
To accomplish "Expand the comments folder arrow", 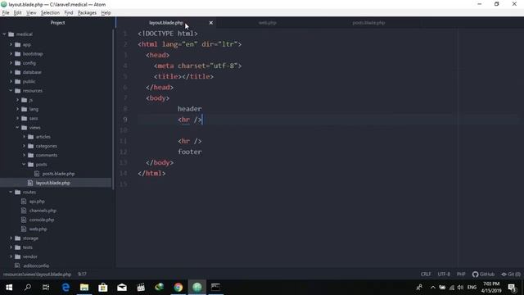I will 24,155.
